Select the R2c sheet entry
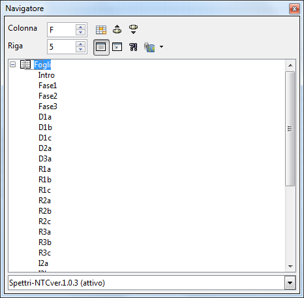Screen dimensions: 304x298 tap(44, 222)
